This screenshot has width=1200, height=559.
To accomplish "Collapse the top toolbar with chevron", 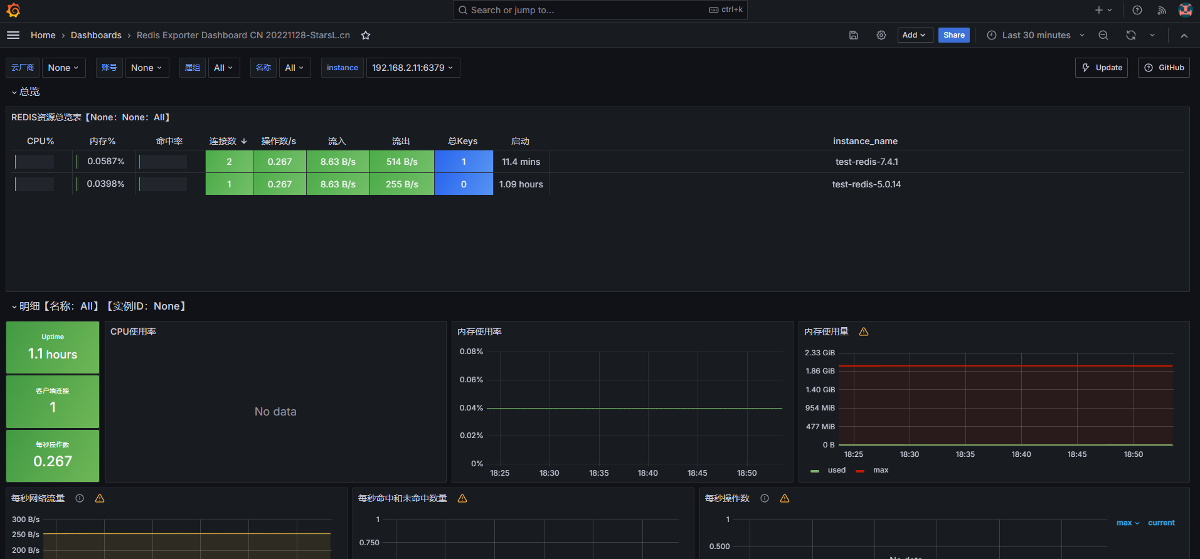I will tap(1184, 36).
